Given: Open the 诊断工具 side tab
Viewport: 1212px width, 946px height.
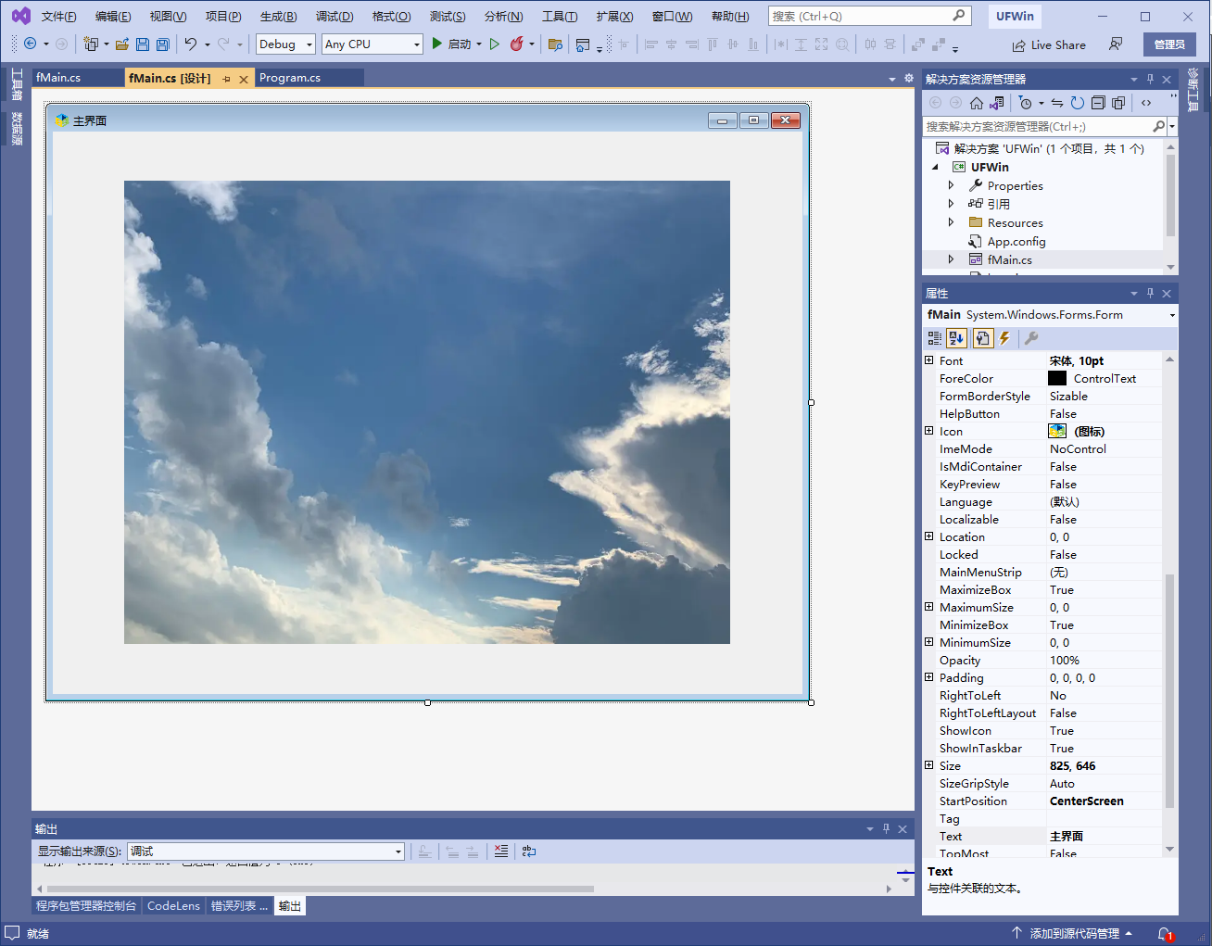Looking at the screenshot, I should point(1193,89).
